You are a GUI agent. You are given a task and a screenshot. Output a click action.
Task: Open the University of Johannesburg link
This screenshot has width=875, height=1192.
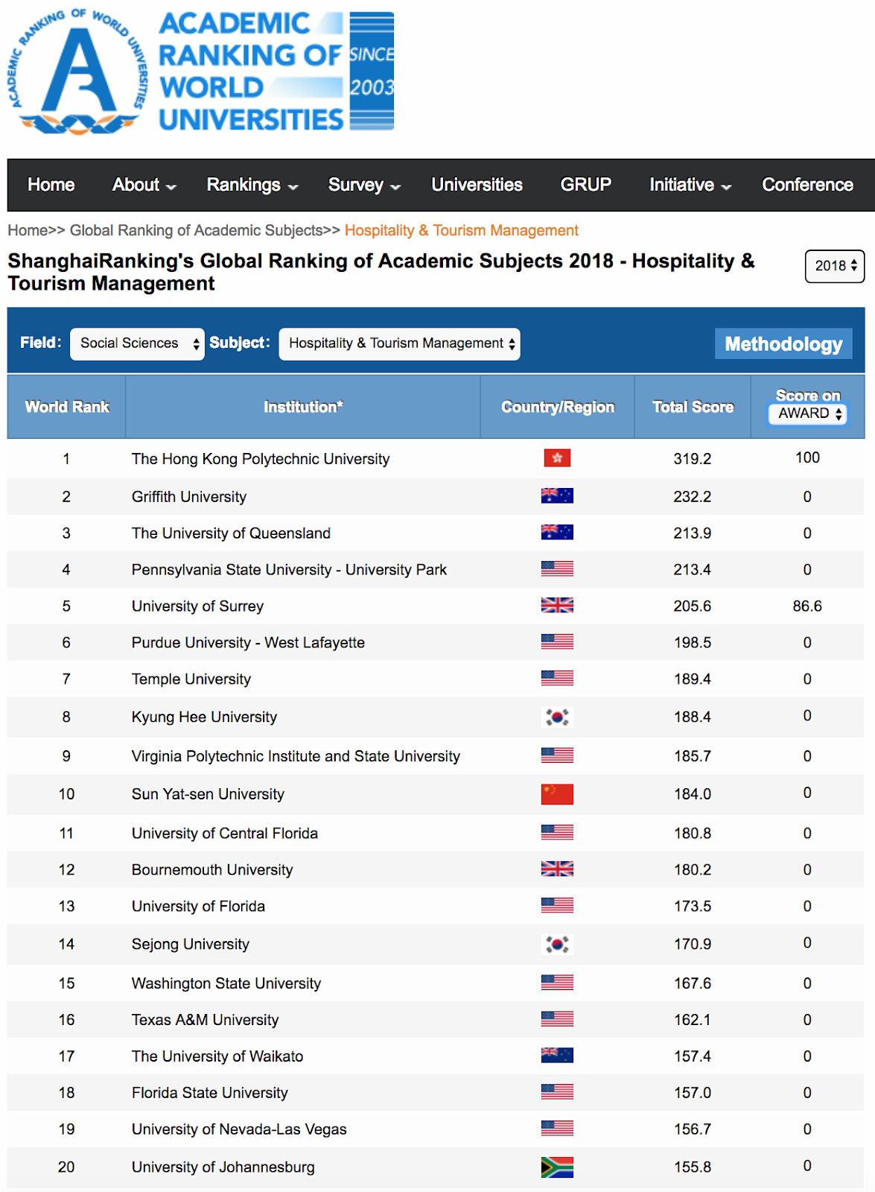tap(223, 1167)
